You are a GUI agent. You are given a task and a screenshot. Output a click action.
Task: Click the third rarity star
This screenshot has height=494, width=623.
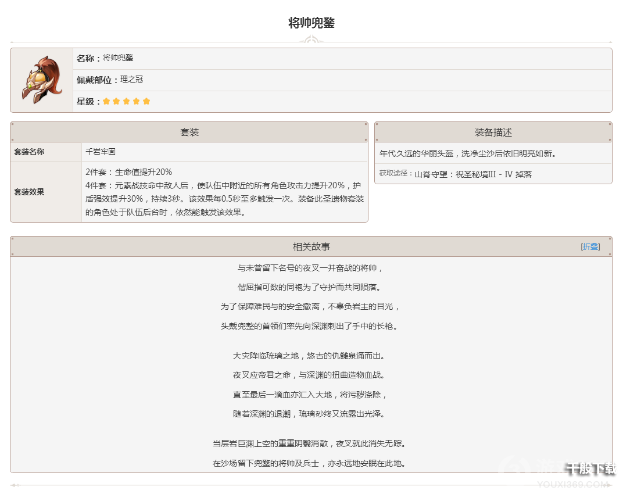(126, 101)
